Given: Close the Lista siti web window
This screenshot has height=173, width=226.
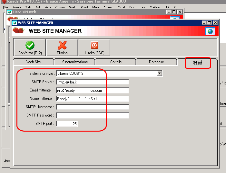Looking at the screenshot, I should click(x=180, y=12).
